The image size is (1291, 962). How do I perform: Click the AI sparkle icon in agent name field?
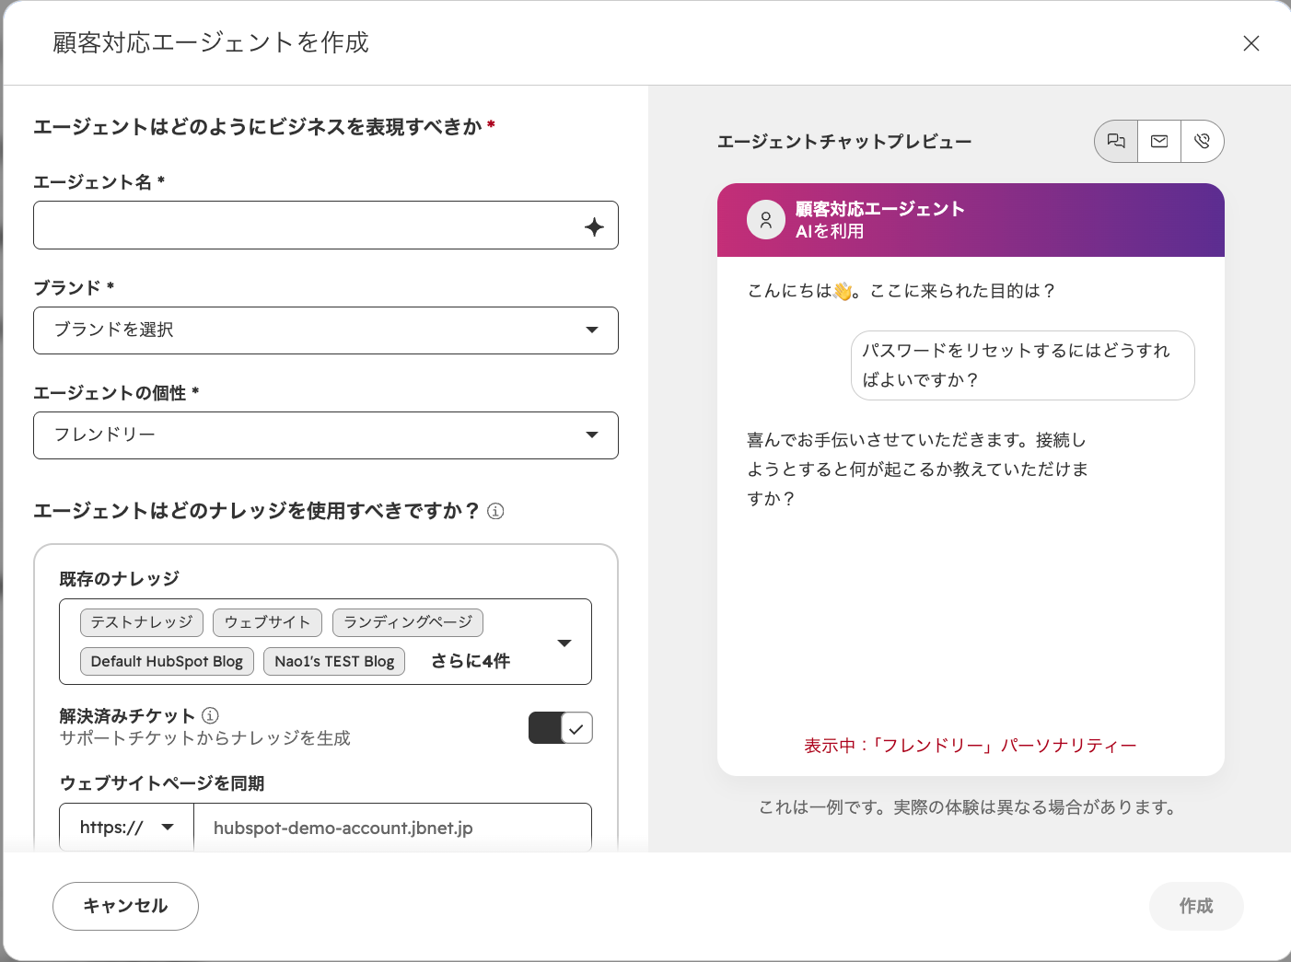(x=595, y=226)
